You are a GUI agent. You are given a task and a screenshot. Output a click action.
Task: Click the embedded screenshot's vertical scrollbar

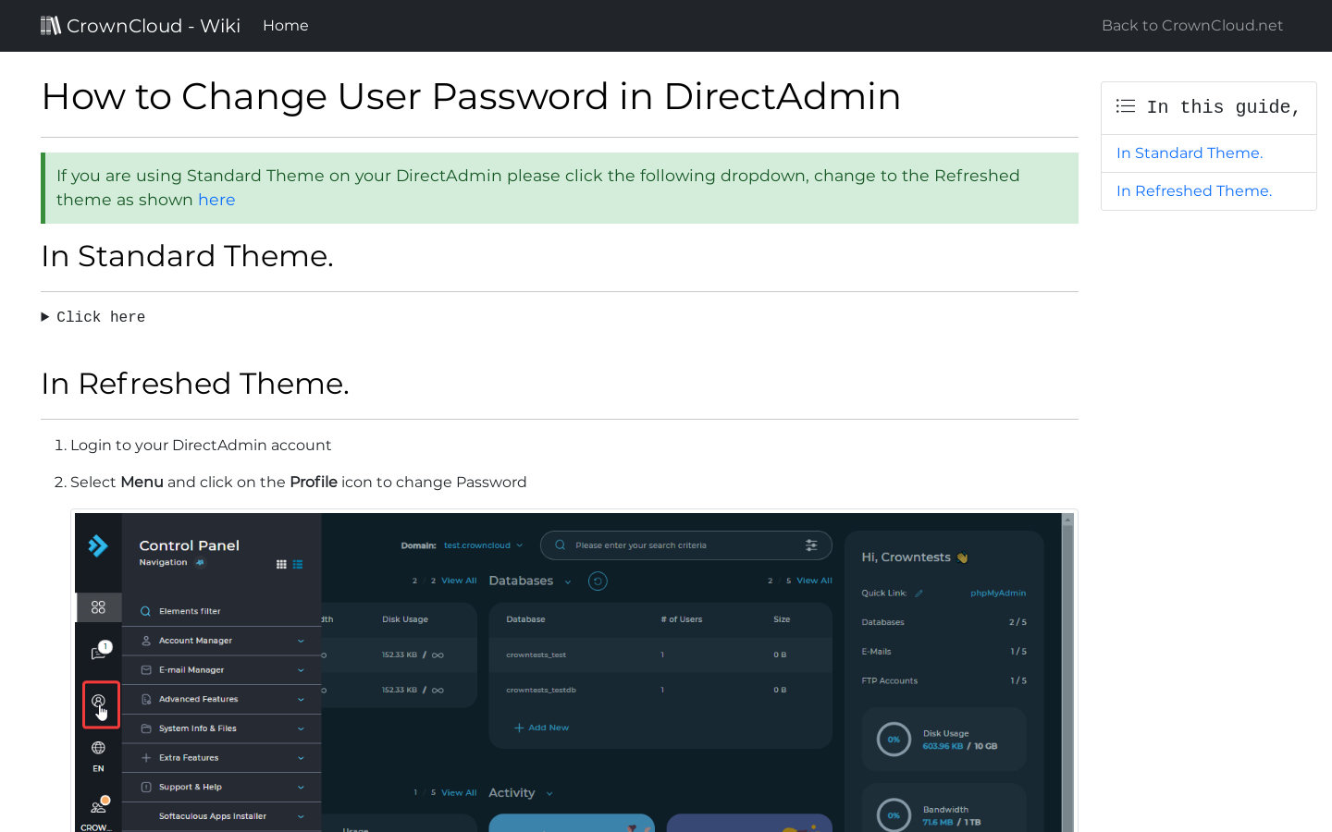pyautogui.click(x=1067, y=672)
